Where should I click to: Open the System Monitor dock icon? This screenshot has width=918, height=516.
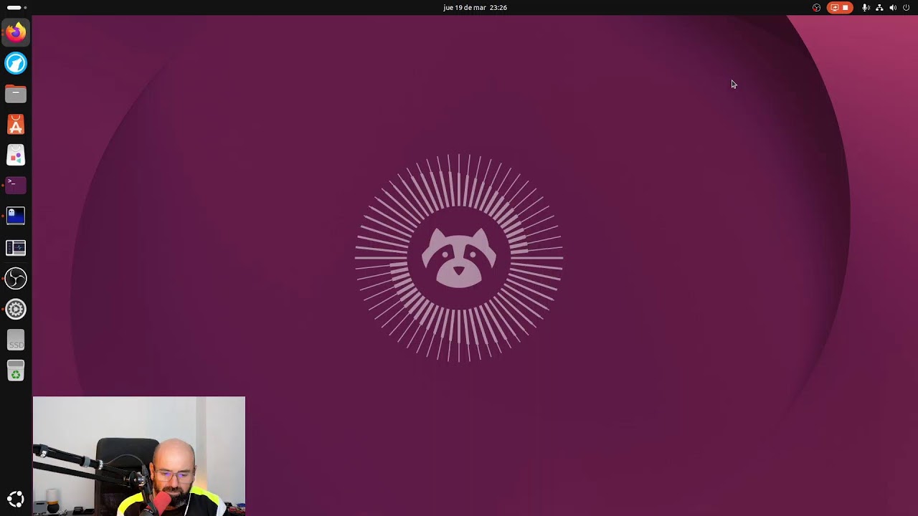pyautogui.click(x=16, y=247)
